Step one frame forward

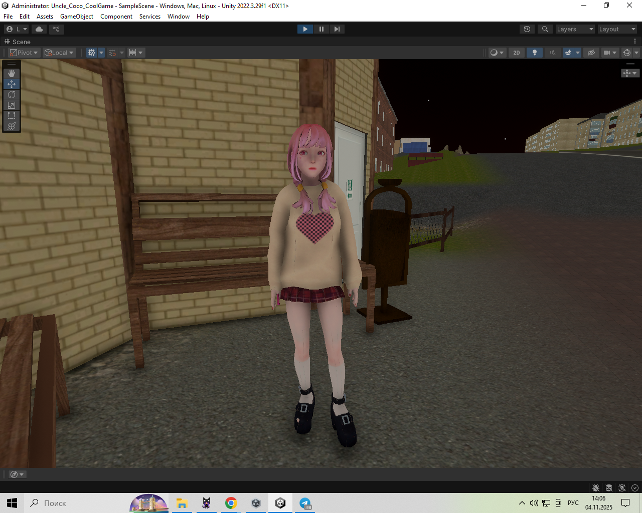click(x=337, y=29)
